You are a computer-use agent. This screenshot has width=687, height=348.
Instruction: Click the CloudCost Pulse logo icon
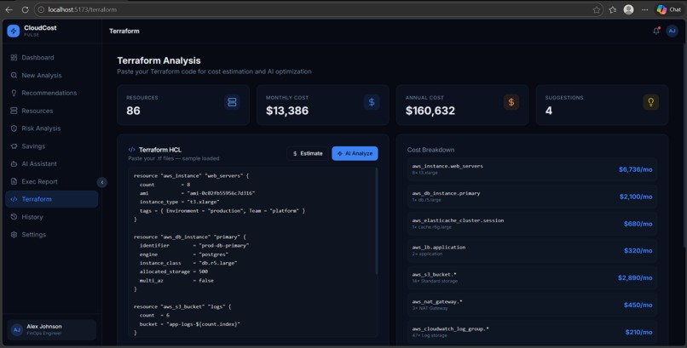point(13,31)
